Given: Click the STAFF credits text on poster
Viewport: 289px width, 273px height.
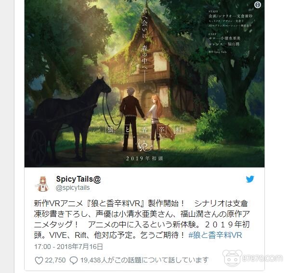Looking at the screenshot, I should click(230, 18).
